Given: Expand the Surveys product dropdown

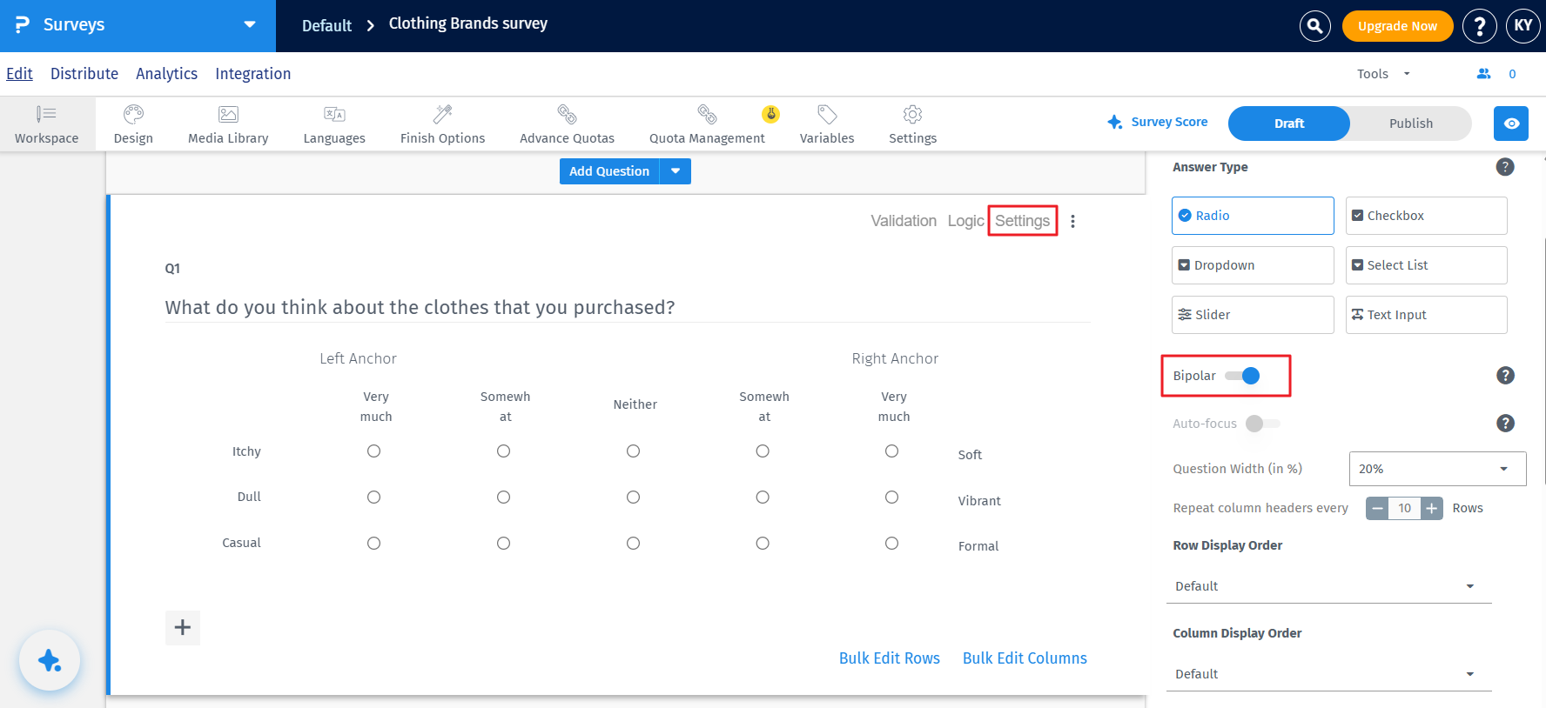Looking at the screenshot, I should 250,24.
